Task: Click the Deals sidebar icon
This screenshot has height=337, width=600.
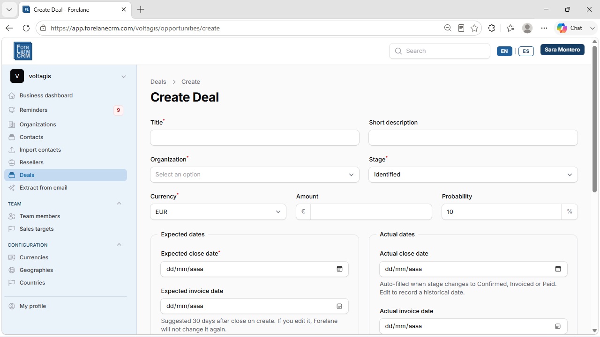Action: point(12,175)
